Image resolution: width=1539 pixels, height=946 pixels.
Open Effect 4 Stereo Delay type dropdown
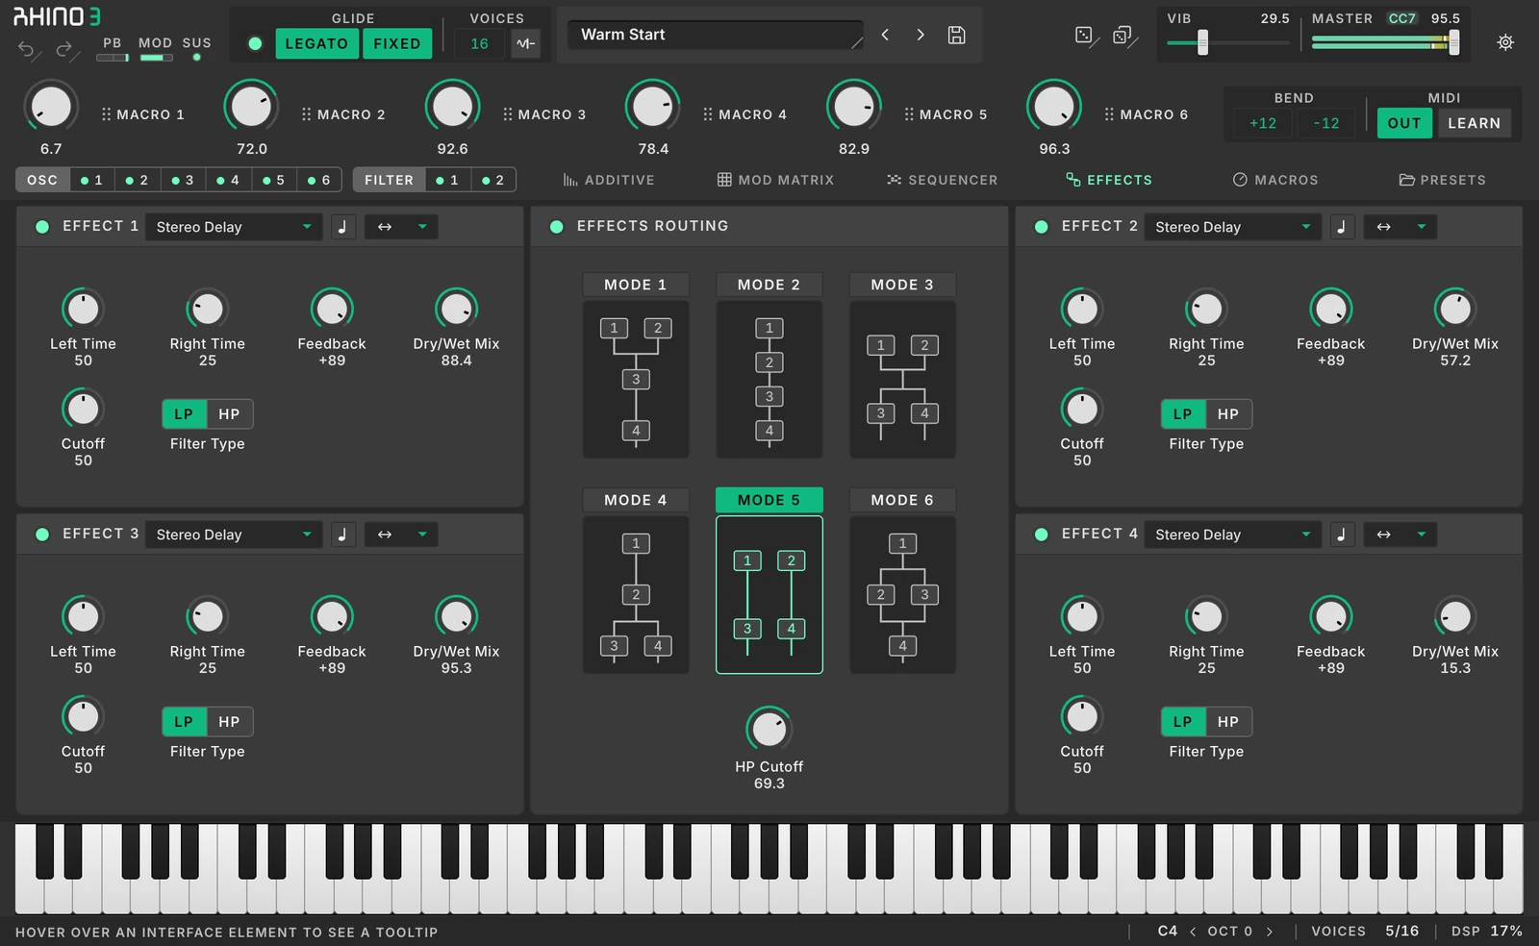pos(1232,535)
